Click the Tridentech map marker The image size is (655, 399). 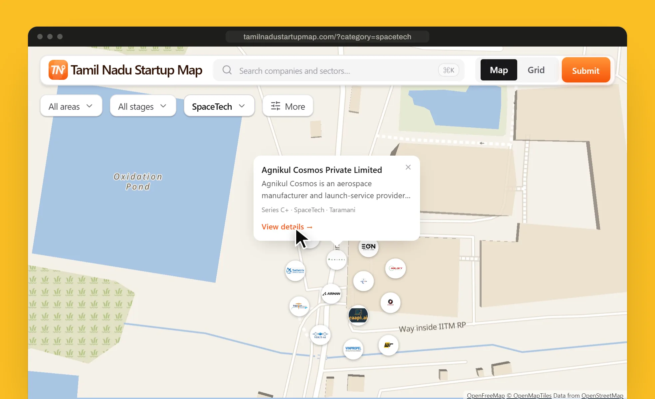pos(299,306)
